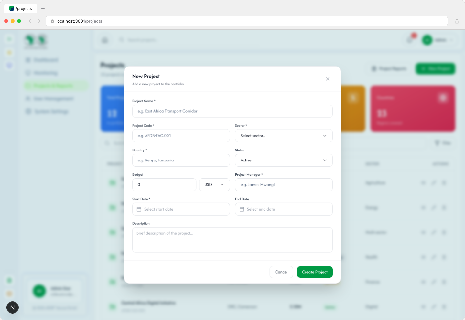465x320 pixels.
Task: Click the calendar icon in Start Date
Action: click(x=139, y=209)
